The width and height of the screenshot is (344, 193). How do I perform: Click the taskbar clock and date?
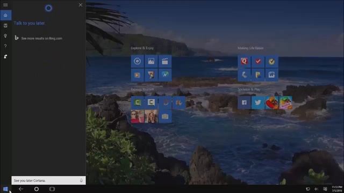click(x=337, y=189)
